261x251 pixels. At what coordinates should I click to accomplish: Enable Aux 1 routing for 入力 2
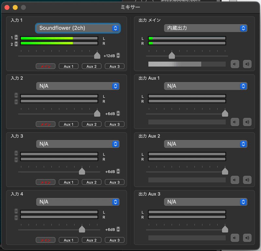pos(69,124)
